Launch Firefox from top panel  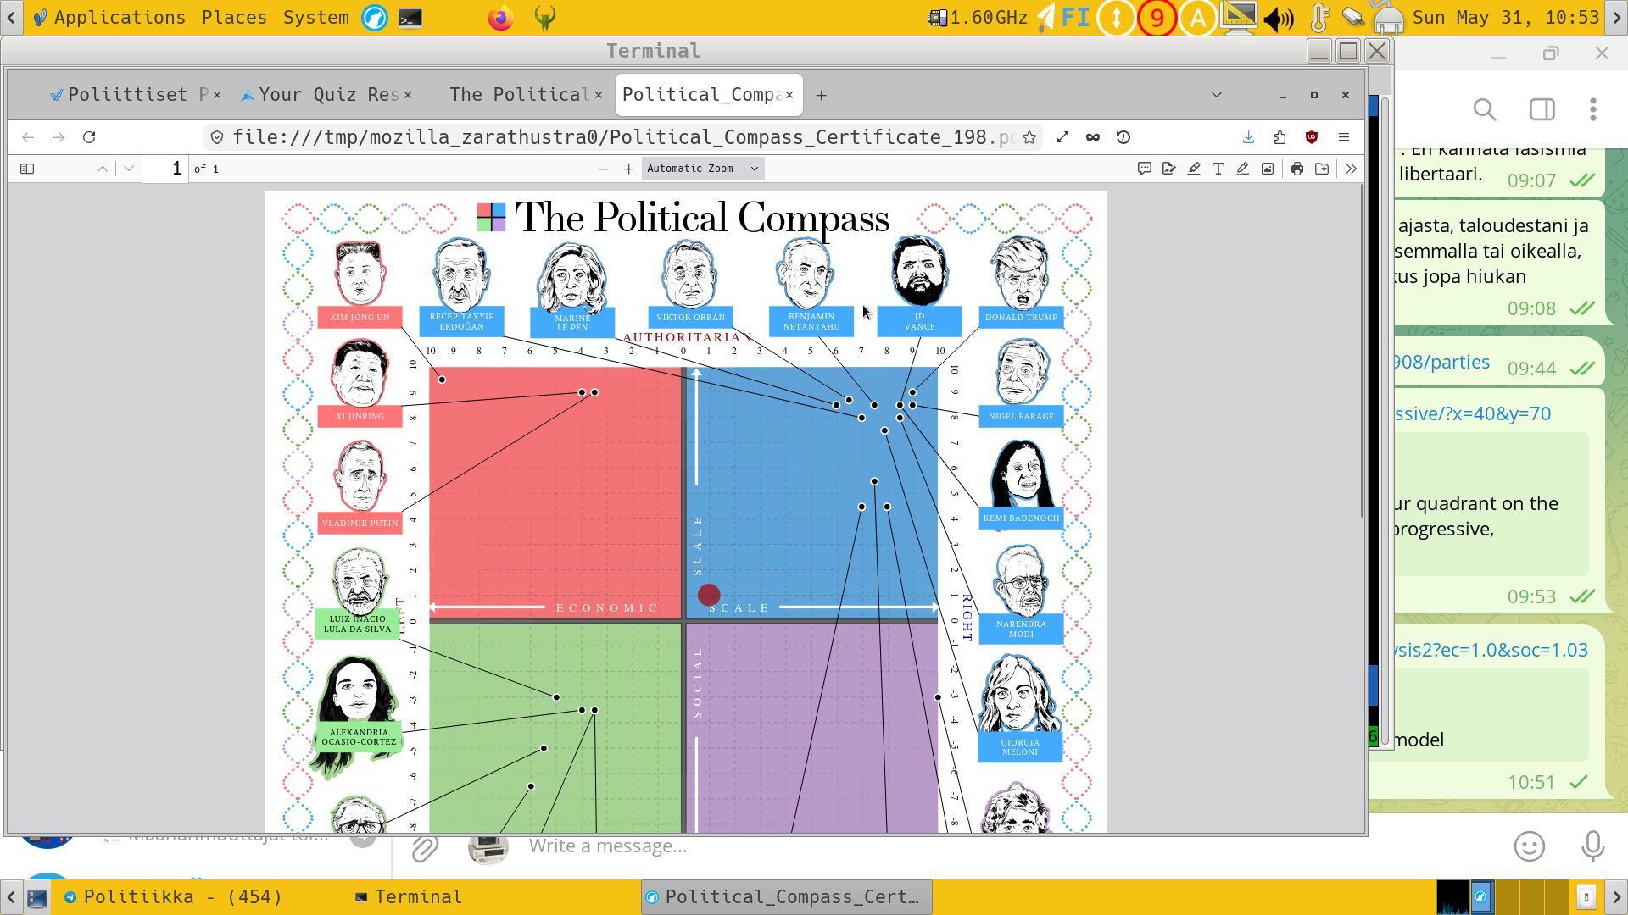pyautogui.click(x=500, y=18)
